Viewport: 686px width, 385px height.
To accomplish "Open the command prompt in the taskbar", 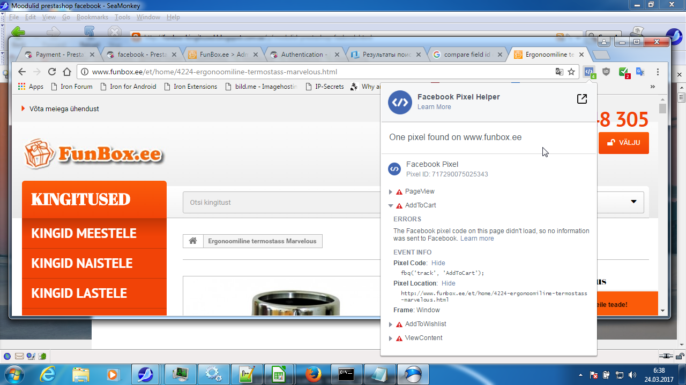I will click(346, 374).
